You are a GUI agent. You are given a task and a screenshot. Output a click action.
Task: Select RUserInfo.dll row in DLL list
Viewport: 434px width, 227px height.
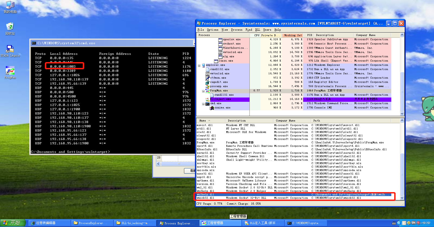pos(294,149)
